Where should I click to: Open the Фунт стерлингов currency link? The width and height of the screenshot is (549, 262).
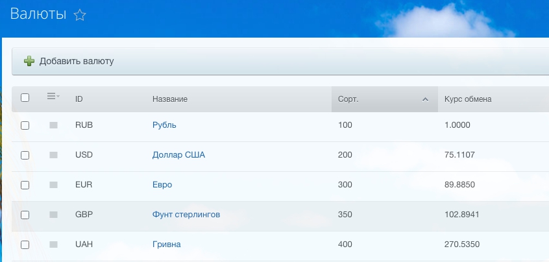[x=186, y=215]
